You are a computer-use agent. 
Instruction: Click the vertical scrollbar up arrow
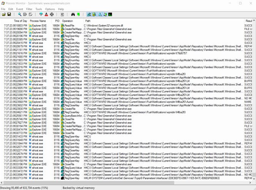(254, 21)
